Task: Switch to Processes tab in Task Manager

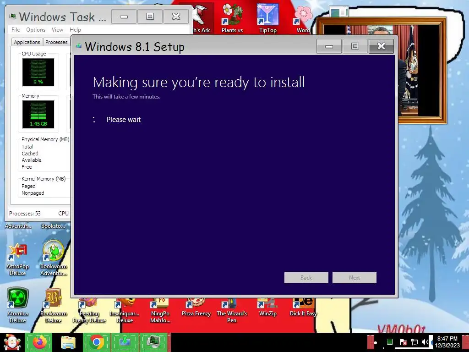Action: point(56,42)
